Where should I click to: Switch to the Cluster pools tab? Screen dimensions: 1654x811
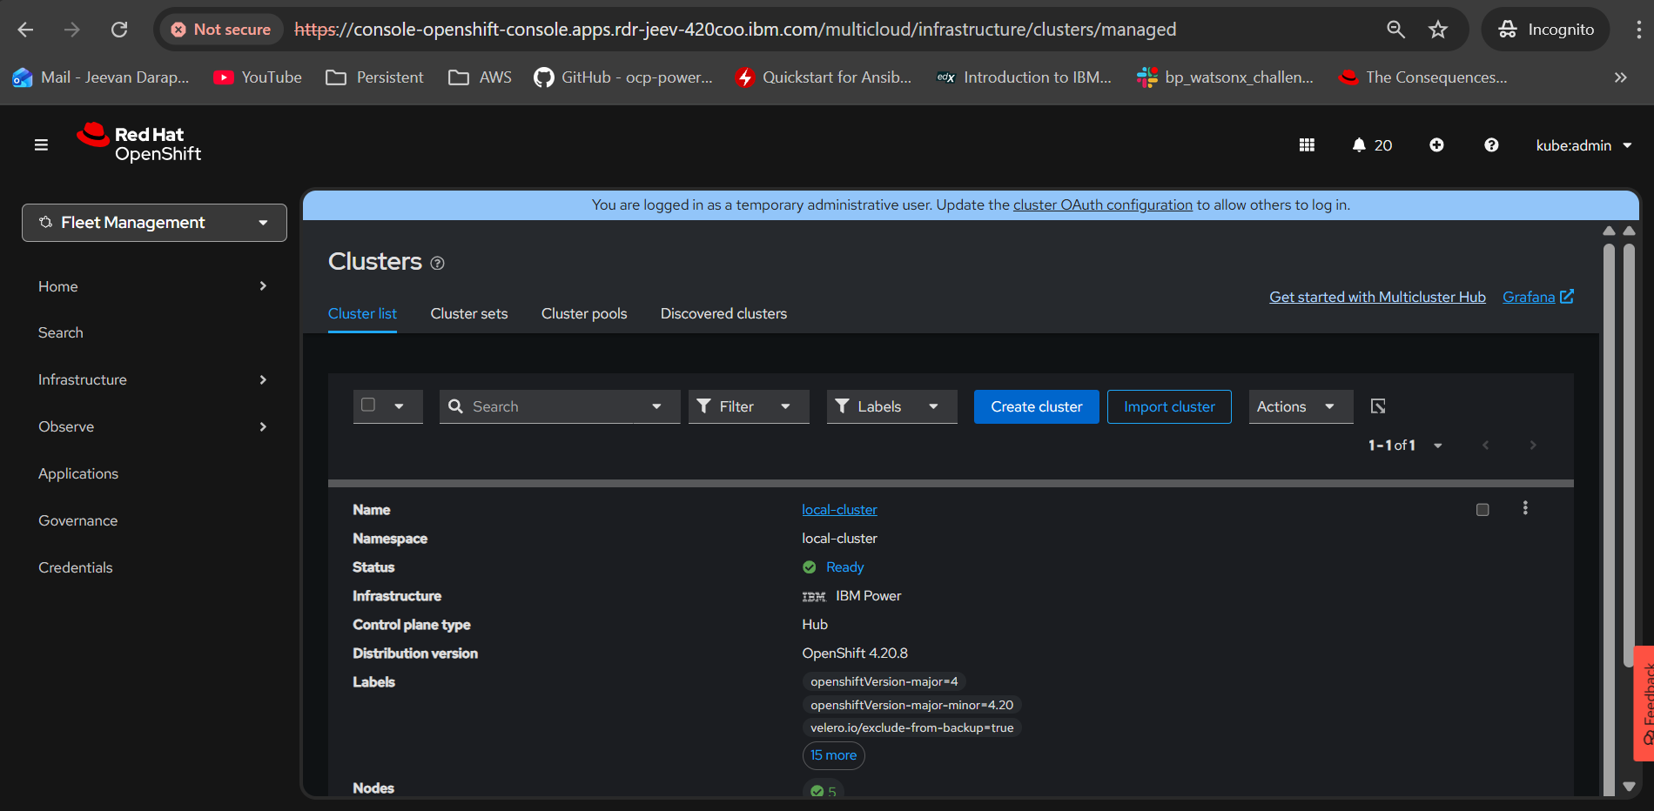(584, 313)
